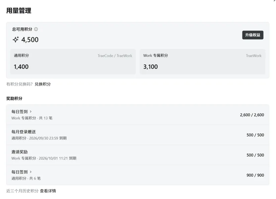Click the TraeWork label in Work card
Viewport: 276px width, 199px height.
(x=254, y=56)
